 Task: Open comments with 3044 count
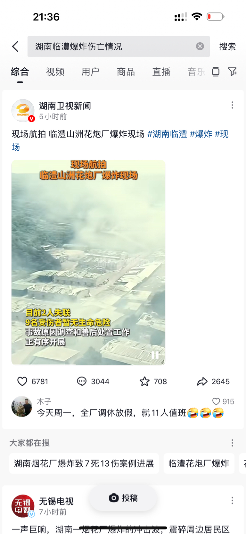tap(82, 381)
